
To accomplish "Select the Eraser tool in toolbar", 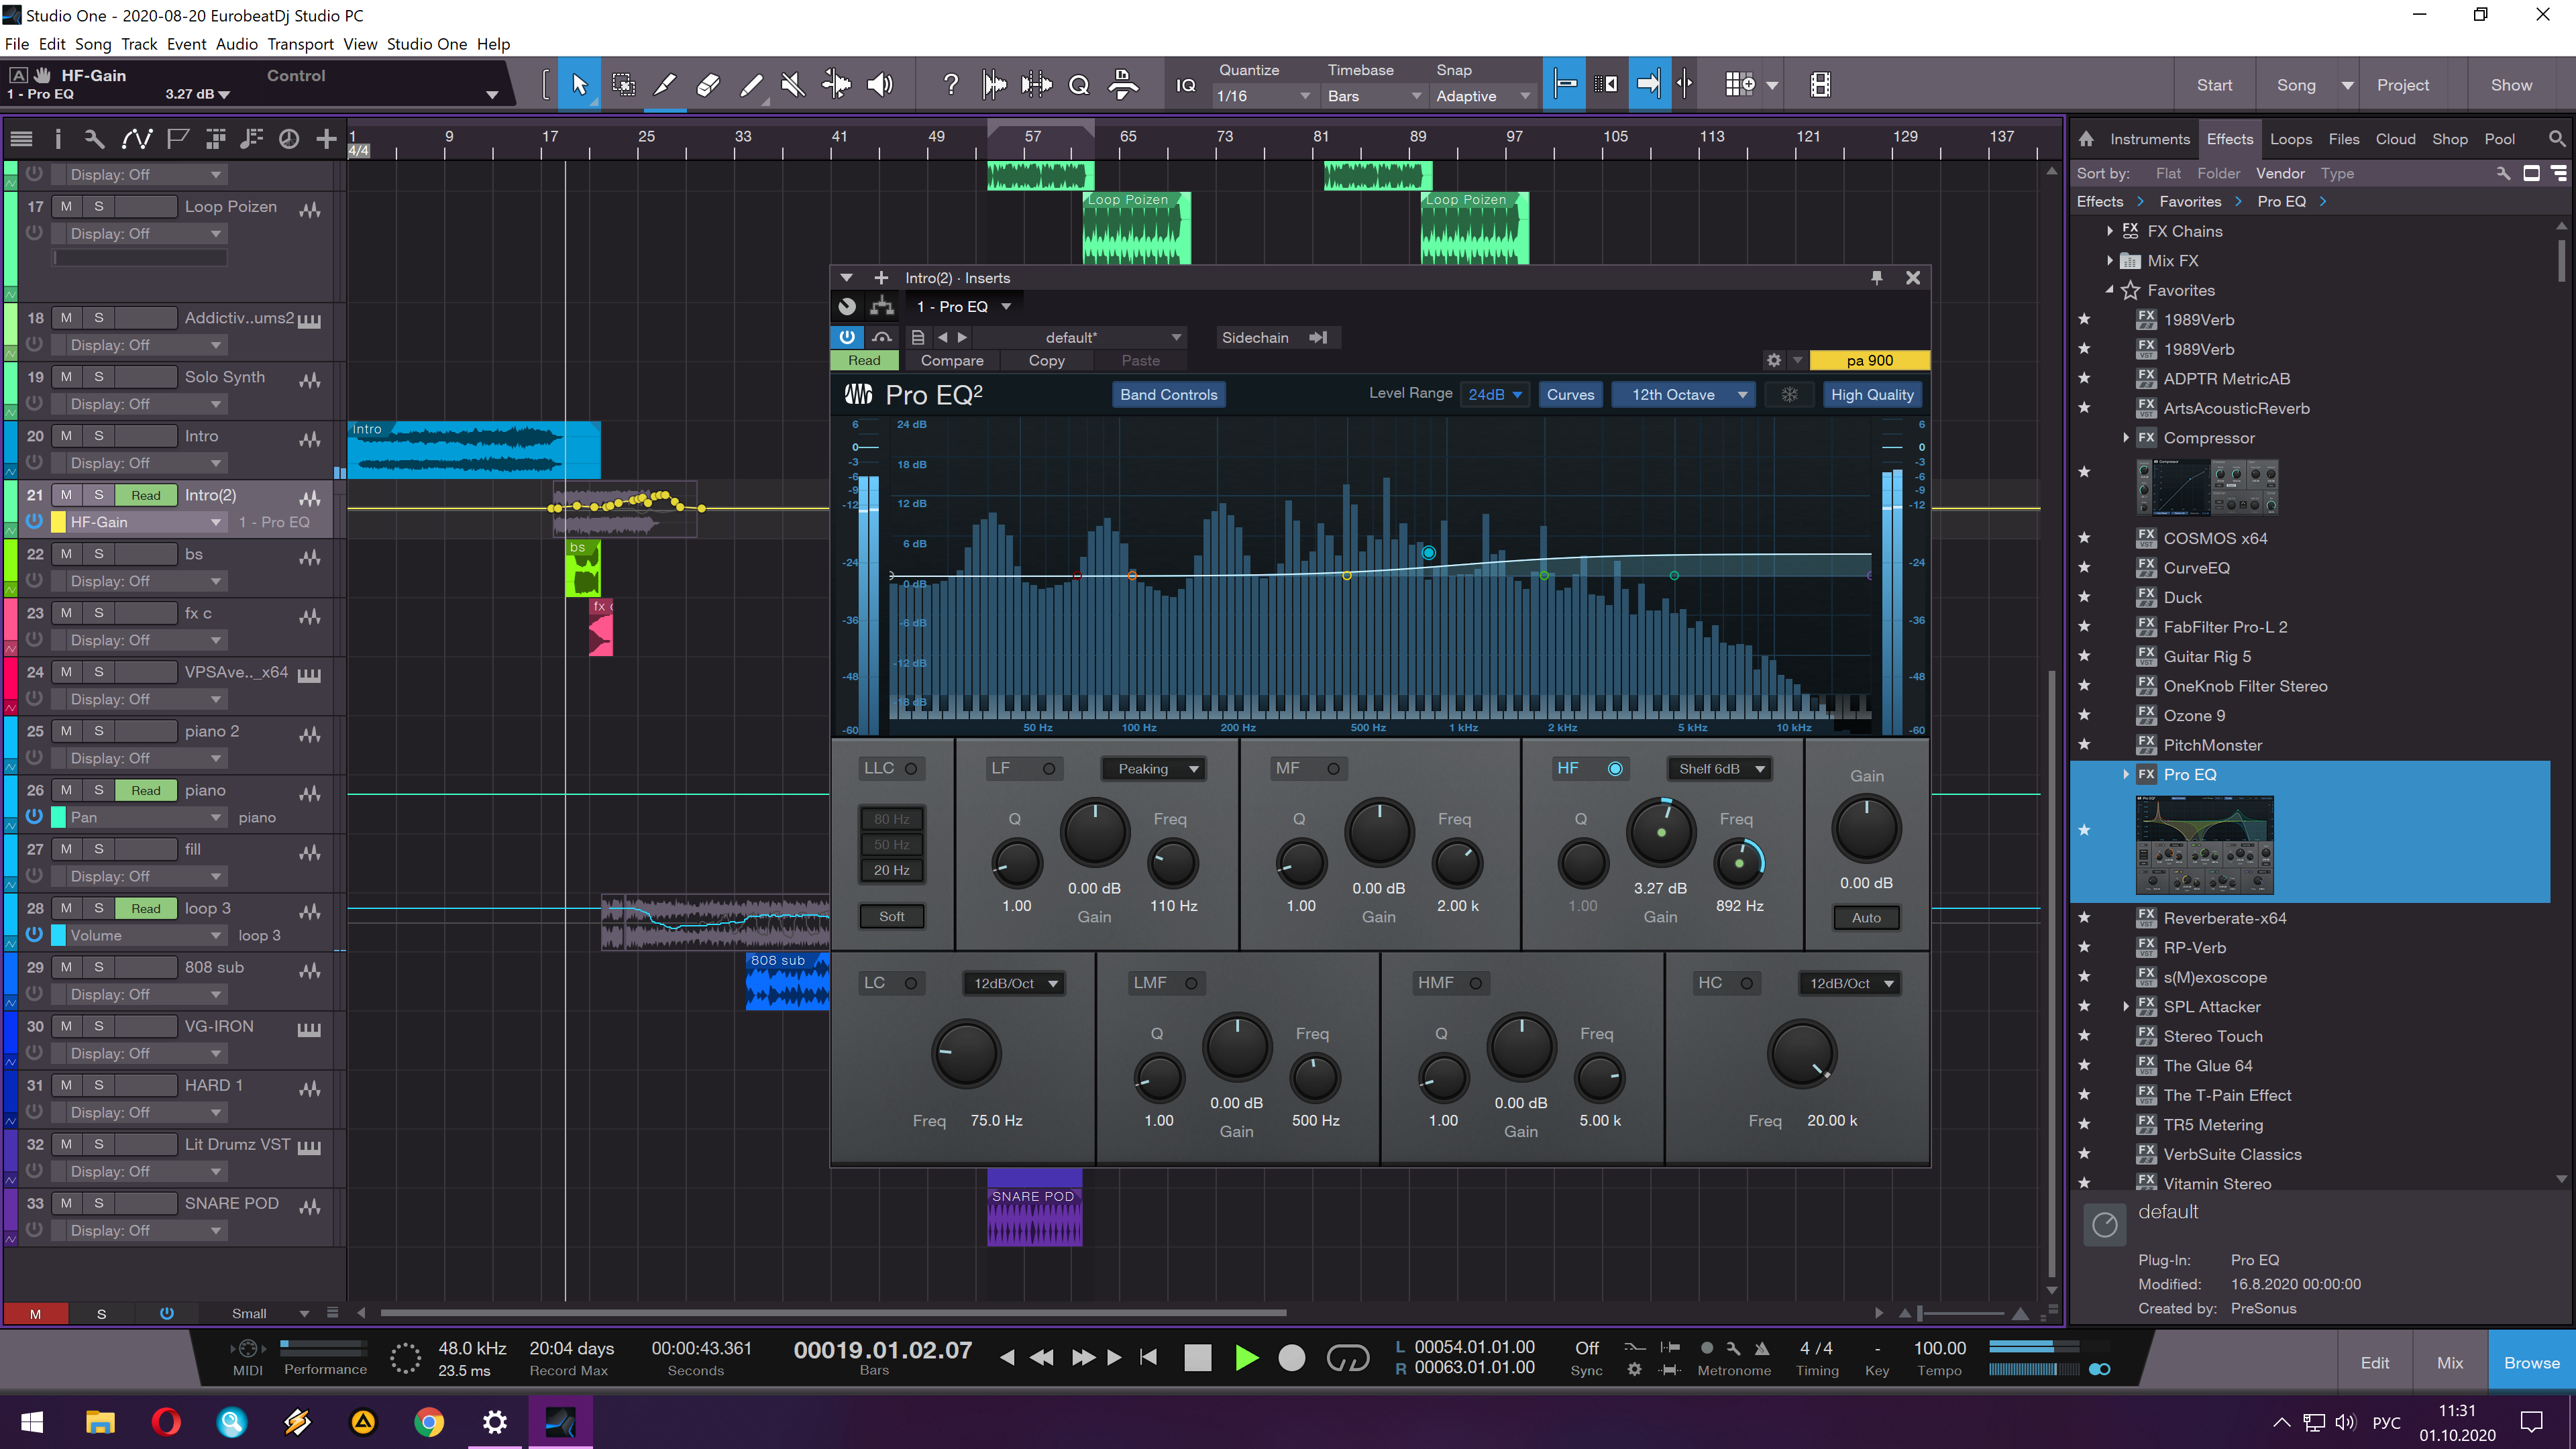I will click(x=708, y=85).
